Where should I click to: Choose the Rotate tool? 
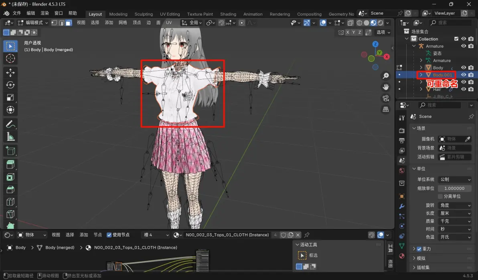point(10,85)
